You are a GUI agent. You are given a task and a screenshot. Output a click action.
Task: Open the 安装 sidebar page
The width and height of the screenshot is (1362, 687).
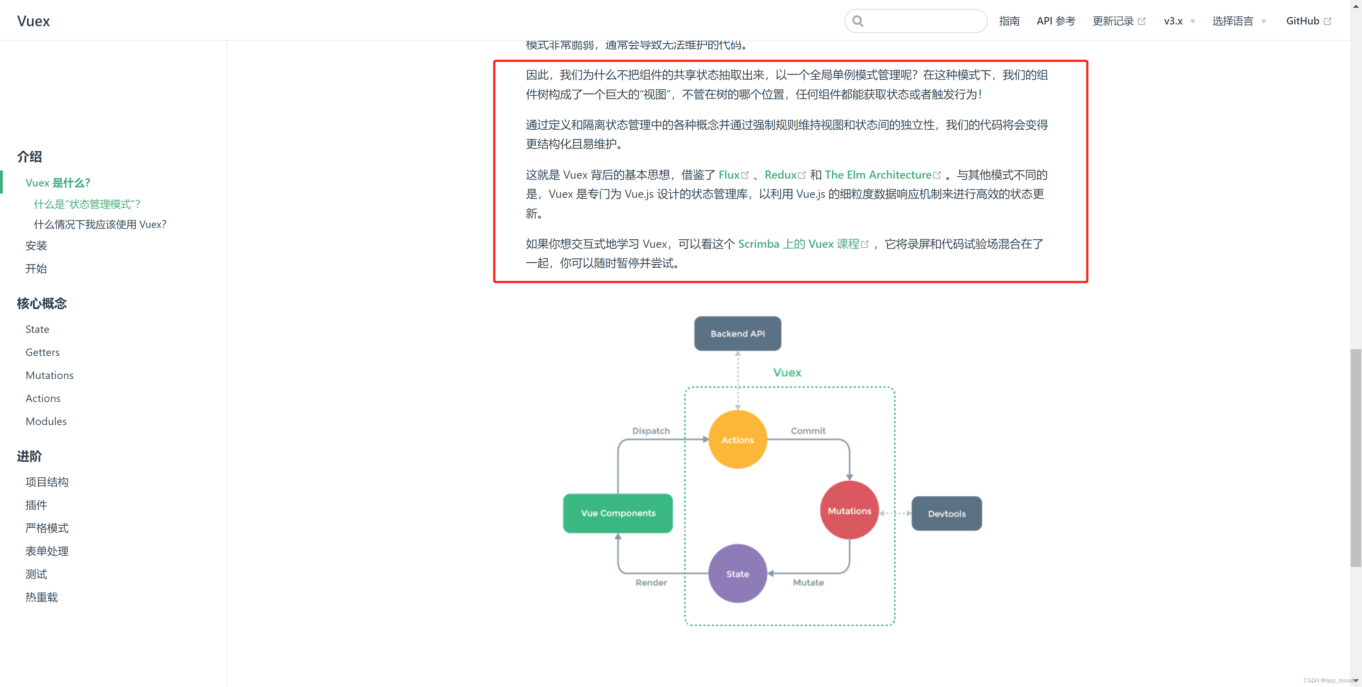pyautogui.click(x=36, y=245)
